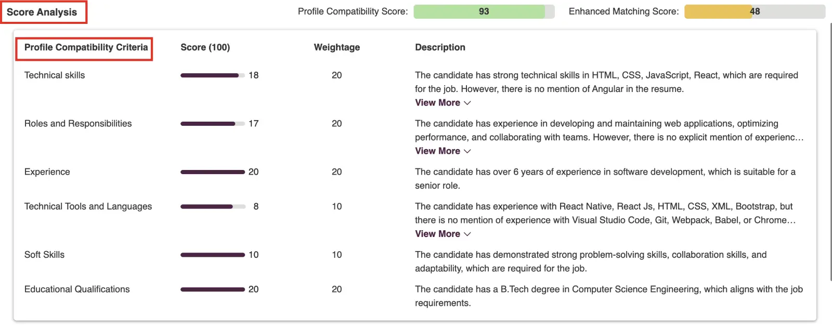Click chevron icon beside Technical Tools View More
Image resolution: width=832 pixels, height=329 pixels.
[x=467, y=234]
